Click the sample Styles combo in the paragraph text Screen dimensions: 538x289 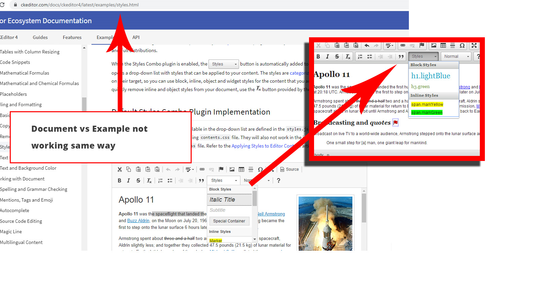(224, 64)
